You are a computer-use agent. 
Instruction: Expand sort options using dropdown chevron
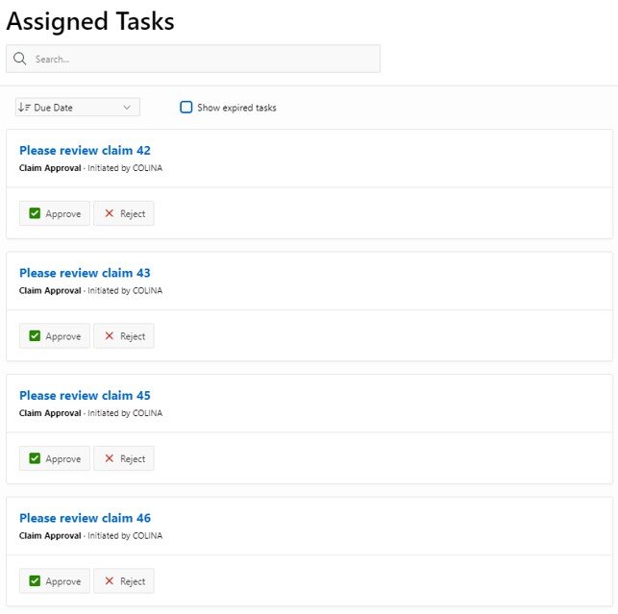point(127,108)
